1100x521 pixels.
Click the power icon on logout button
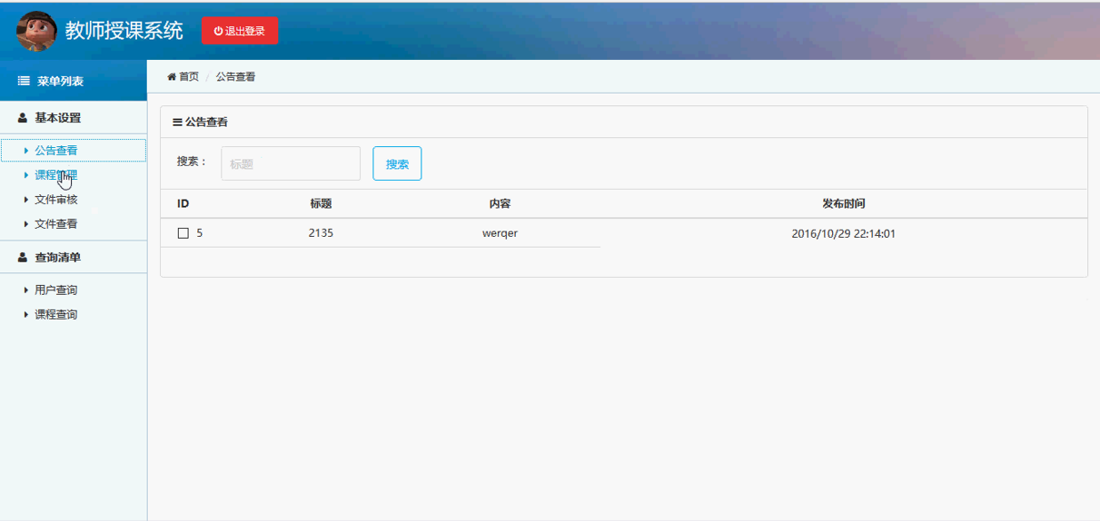[219, 31]
